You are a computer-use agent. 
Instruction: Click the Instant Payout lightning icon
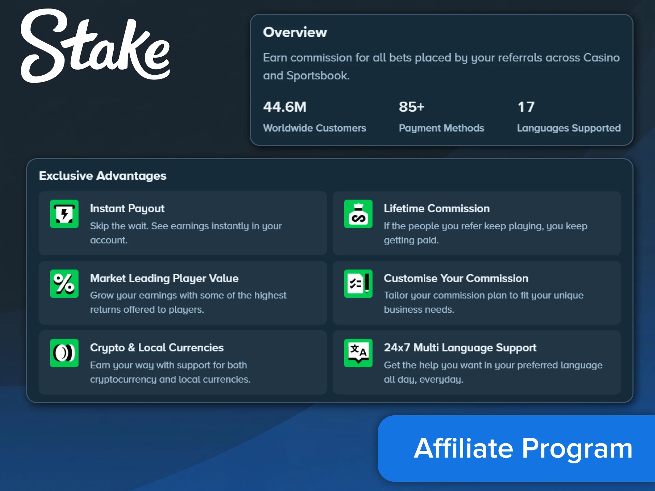[x=64, y=214]
